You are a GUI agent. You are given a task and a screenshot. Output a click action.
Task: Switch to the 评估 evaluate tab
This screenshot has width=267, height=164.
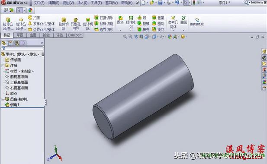pos(60,35)
